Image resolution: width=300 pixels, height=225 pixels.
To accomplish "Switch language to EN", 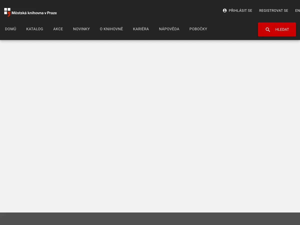I will coord(297,10).
